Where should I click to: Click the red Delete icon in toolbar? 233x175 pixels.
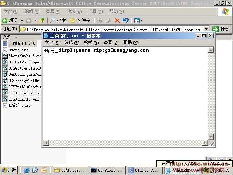pos(117,20)
